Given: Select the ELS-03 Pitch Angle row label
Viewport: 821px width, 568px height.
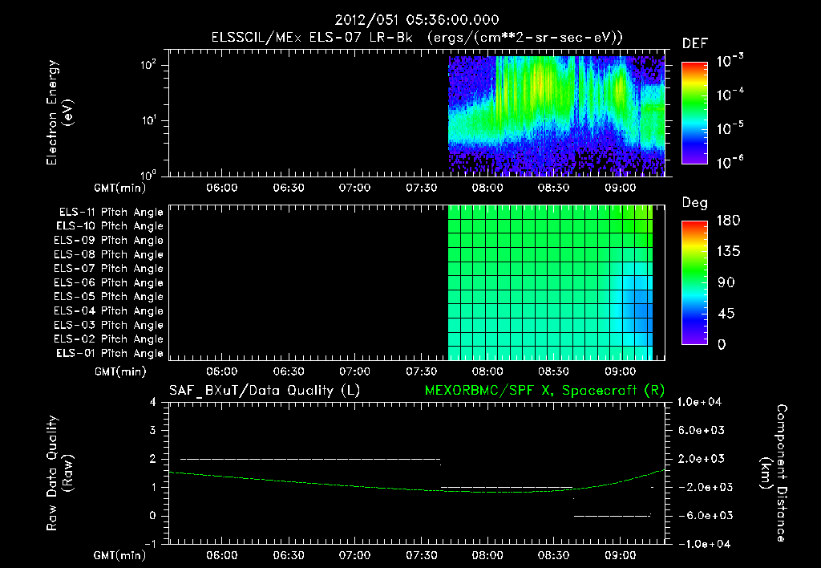Looking at the screenshot, I should pyautogui.click(x=108, y=325).
